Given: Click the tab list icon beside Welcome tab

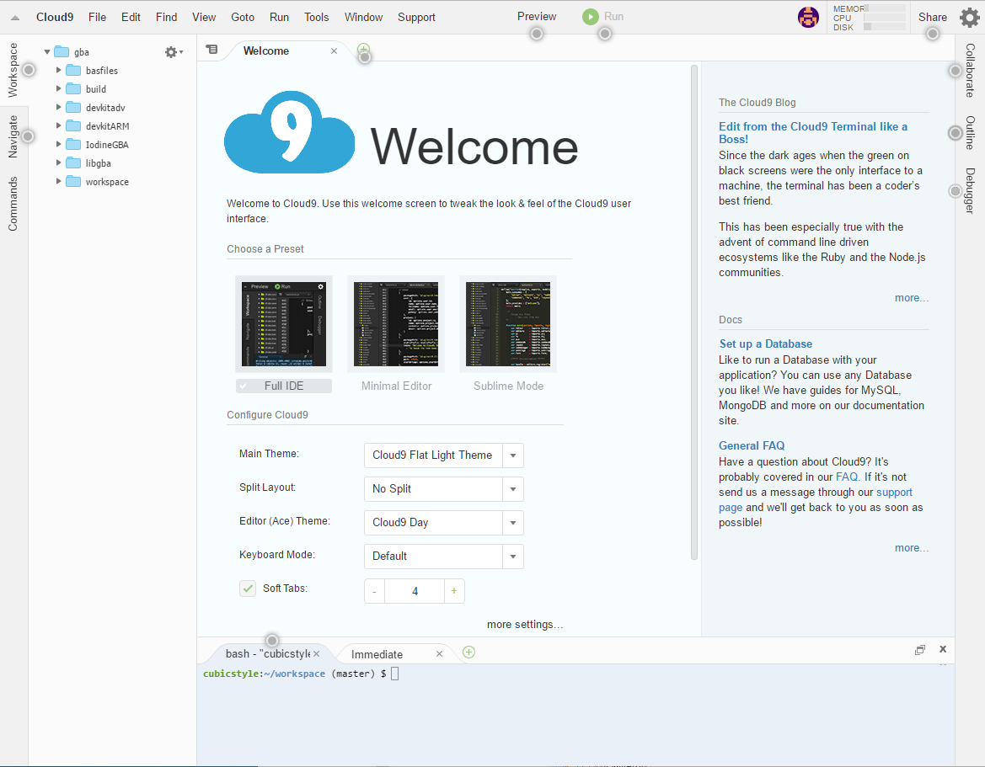Looking at the screenshot, I should [x=211, y=50].
